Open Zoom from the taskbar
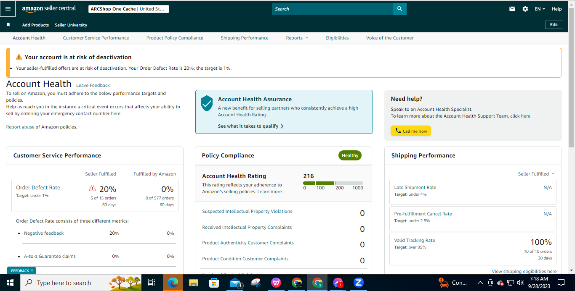This screenshot has height=291, width=575. (x=359, y=283)
